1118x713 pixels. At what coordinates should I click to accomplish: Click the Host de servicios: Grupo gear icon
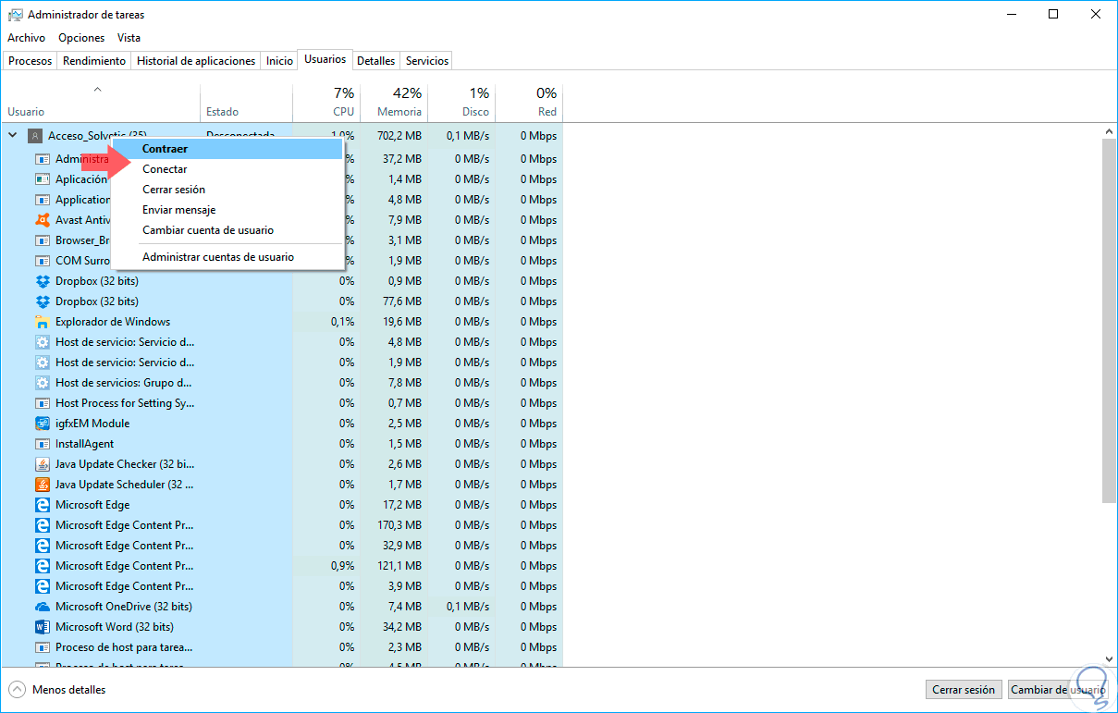(42, 383)
